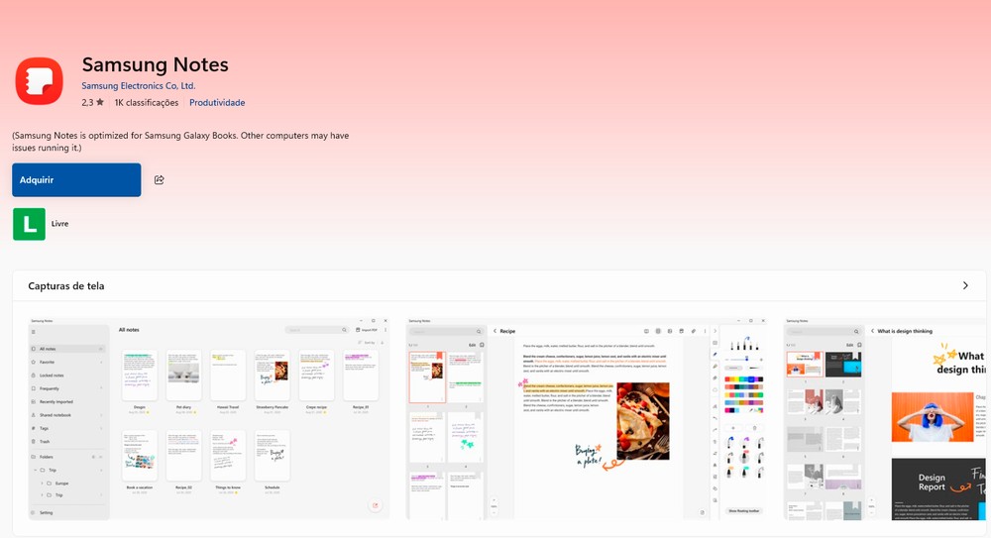Image resolution: width=991 pixels, height=538 pixels.
Task: Expand Capturas de tela with the chevron
Action: pyautogui.click(x=965, y=285)
